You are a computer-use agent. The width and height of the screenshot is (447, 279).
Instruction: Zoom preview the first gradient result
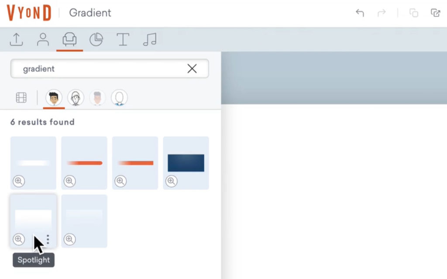click(x=19, y=181)
